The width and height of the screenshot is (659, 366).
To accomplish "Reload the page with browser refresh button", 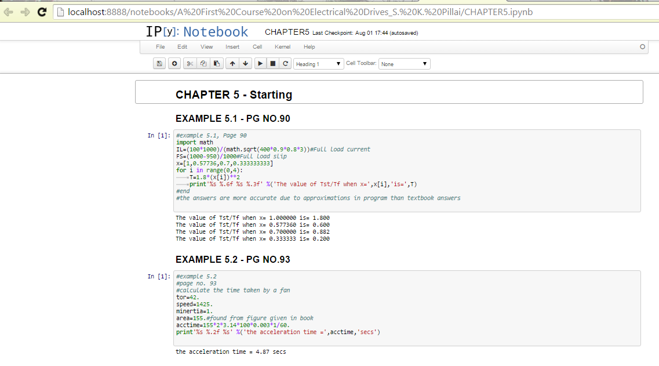I will [42, 12].
